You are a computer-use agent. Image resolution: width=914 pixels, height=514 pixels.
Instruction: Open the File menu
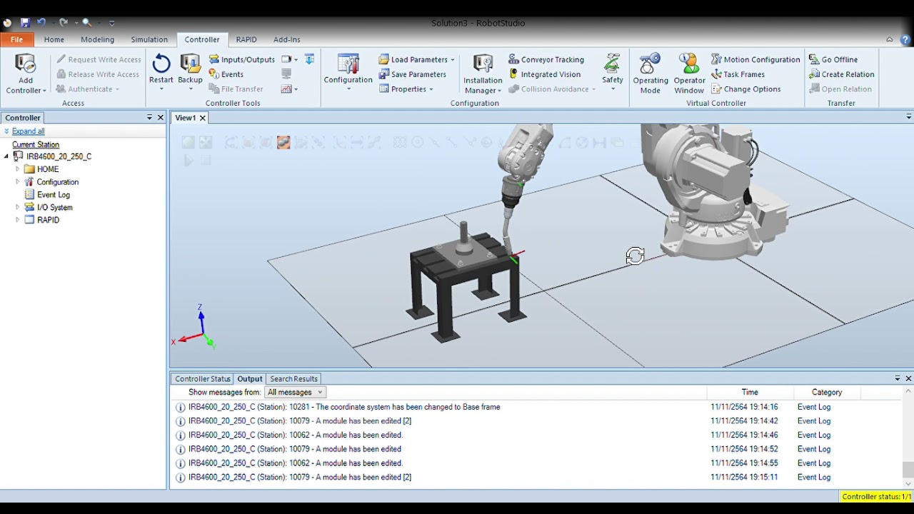tap(16, 39)
